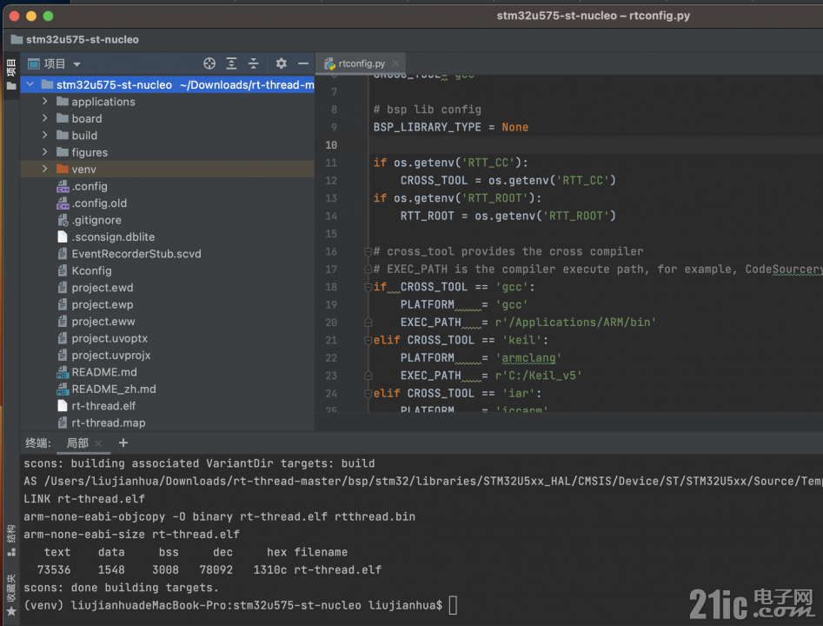Click line number 10 in gutter

tap(331, 145)
